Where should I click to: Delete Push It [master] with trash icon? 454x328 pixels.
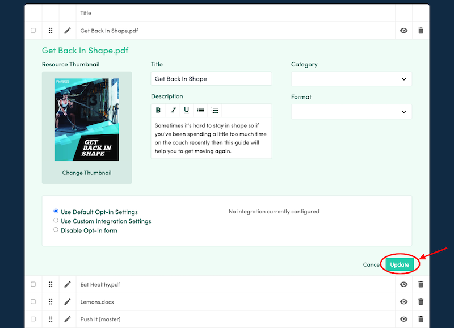click(421, 319)
